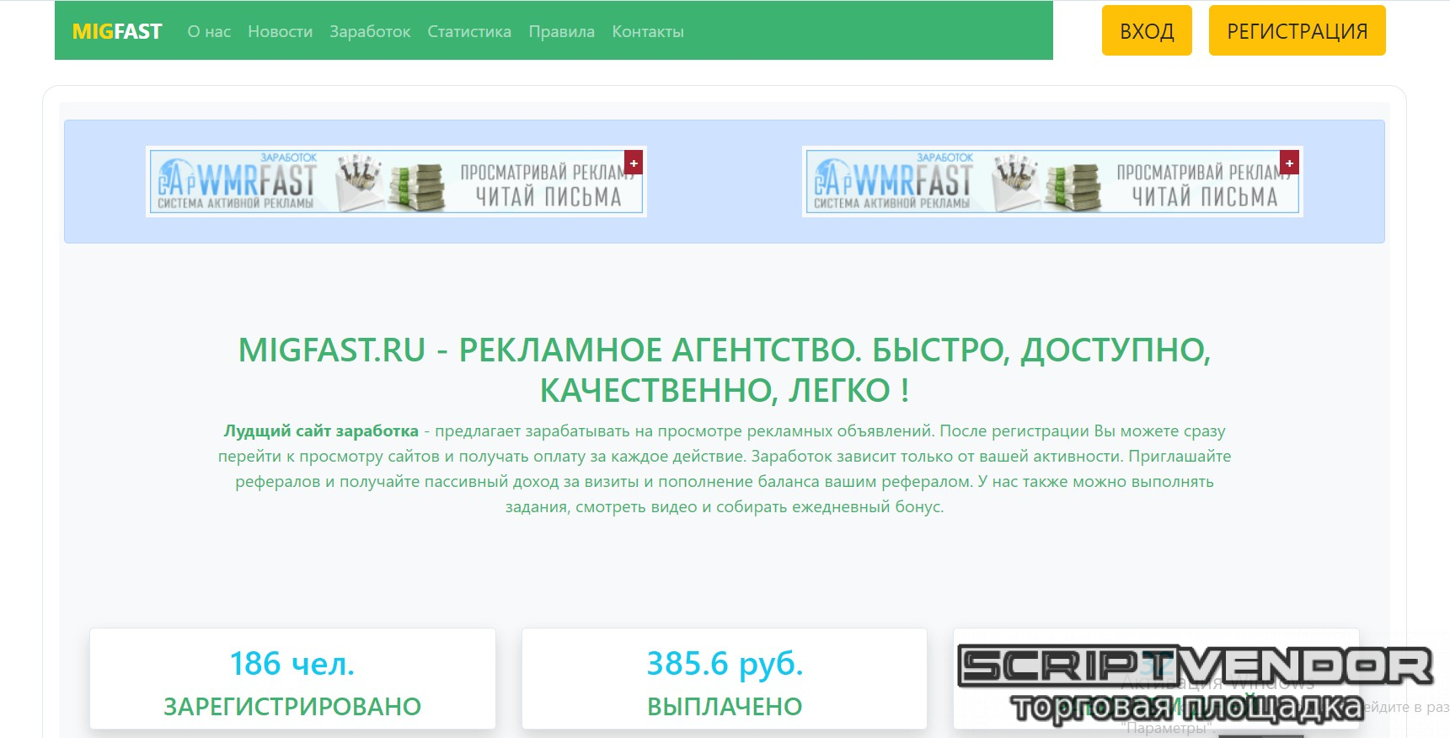Open the О нас menu item

[x=209, y=31]
